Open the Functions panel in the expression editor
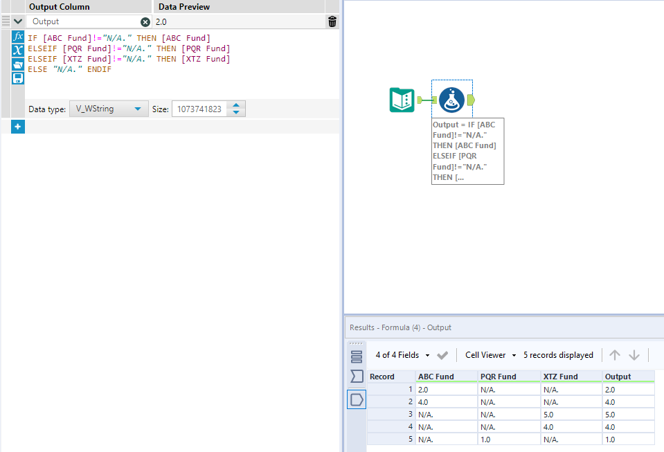The width and height of the screenshot is (664, 452). pyautogui.click(x=17, y=37)
